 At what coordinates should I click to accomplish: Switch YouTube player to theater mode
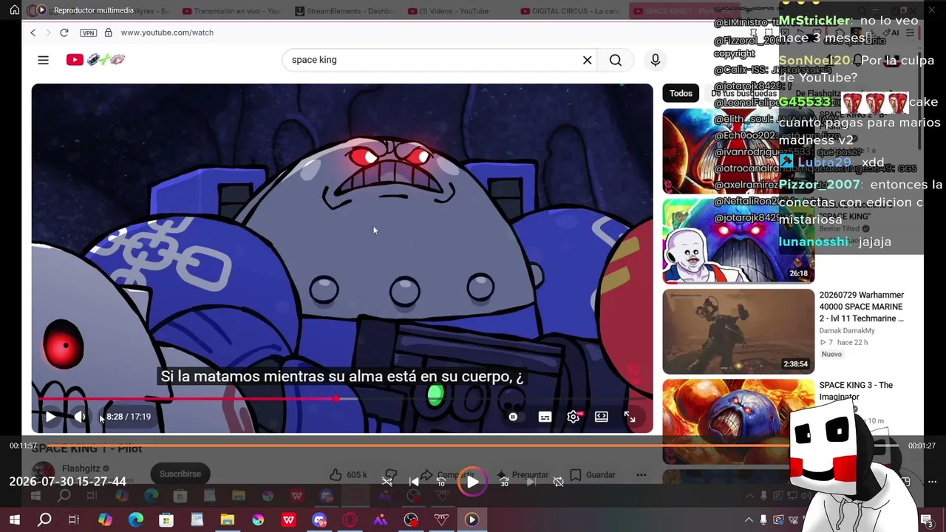602,417
